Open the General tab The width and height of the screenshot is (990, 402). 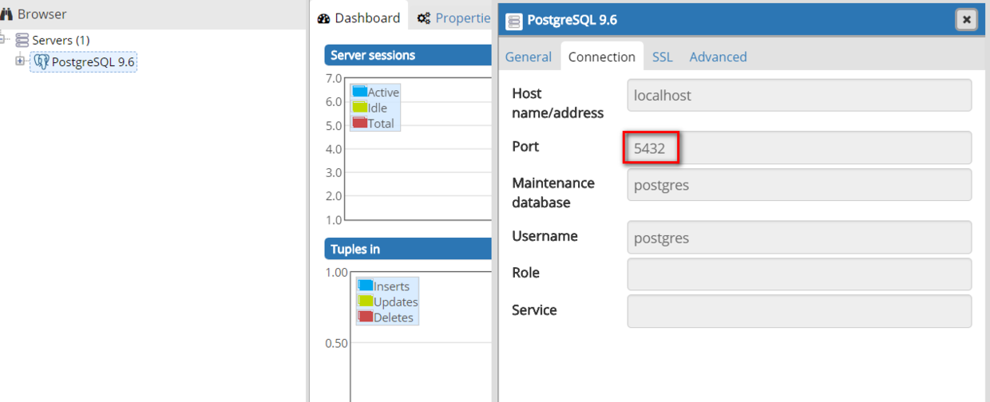[529, 57]
